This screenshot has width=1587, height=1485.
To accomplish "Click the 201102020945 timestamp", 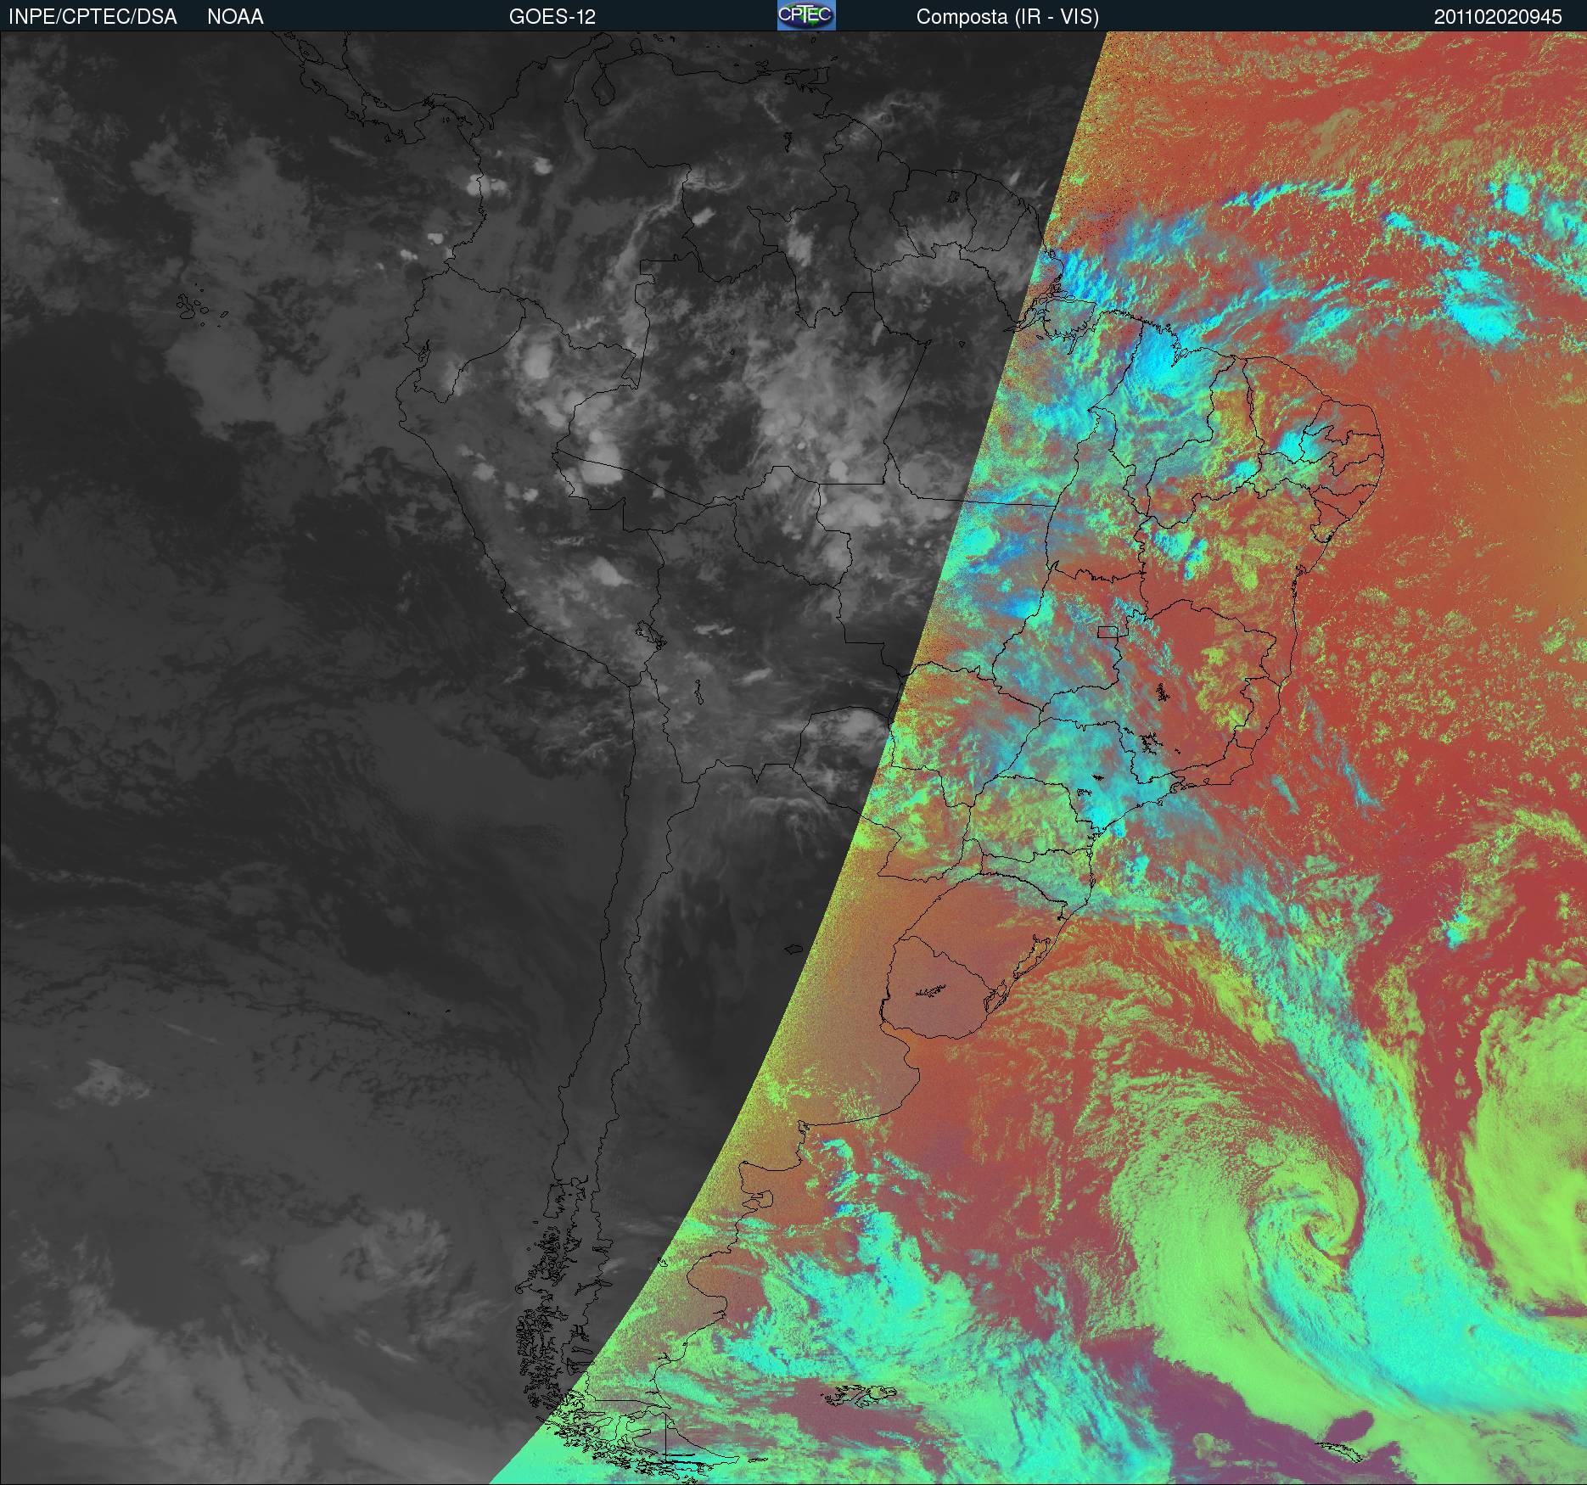I will pos(1498,17).
